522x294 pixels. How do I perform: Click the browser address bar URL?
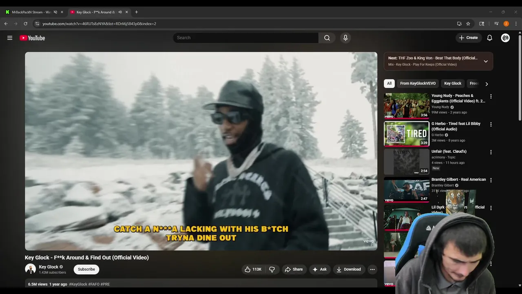(x=99, y=24)
